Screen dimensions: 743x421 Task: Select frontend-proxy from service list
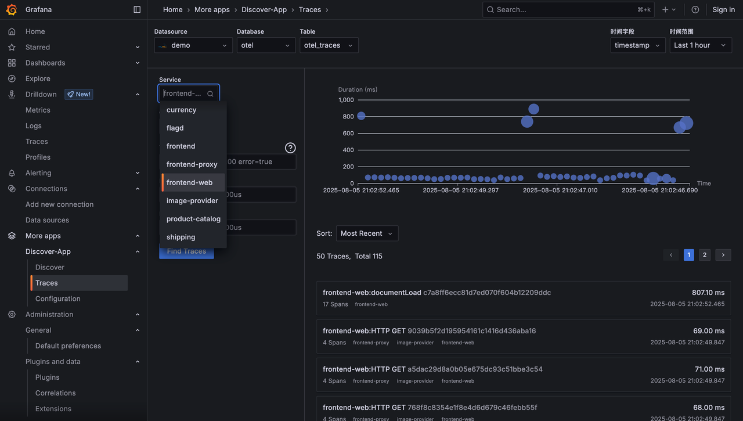coord(193,164)
